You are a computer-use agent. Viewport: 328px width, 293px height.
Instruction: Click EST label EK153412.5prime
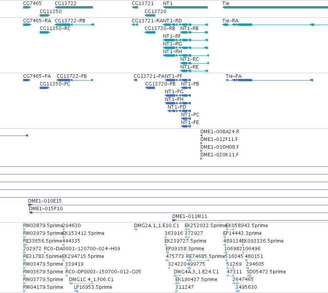click(x=83, y=233)
